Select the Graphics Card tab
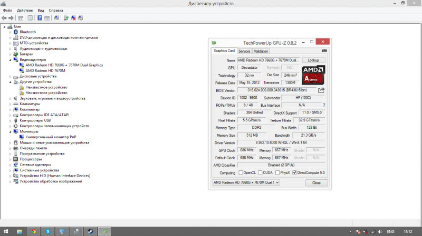This screenshot has height=236, width=422. (224, 50)
